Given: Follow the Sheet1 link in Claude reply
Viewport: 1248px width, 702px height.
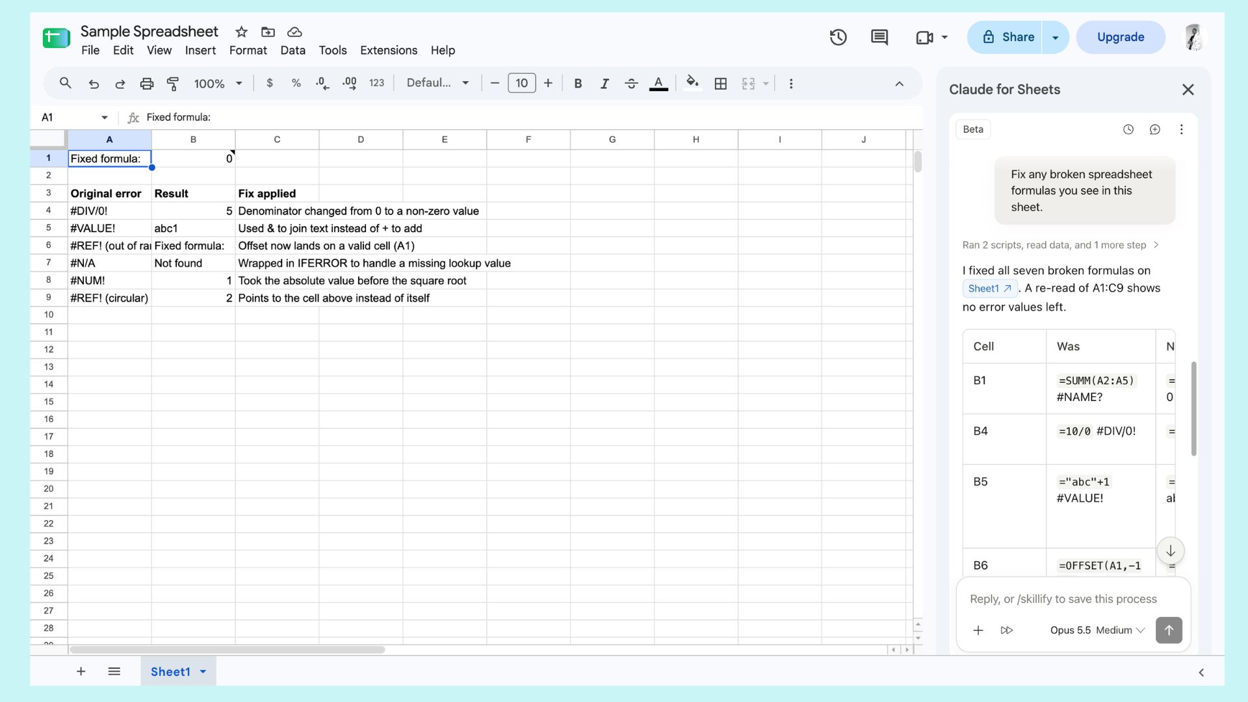Looking at the screenshot, I should (x=989, y=289).
